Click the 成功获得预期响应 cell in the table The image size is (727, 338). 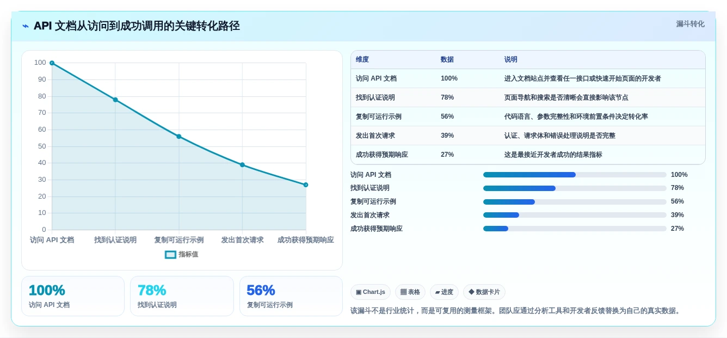click(x=382, y=155)
